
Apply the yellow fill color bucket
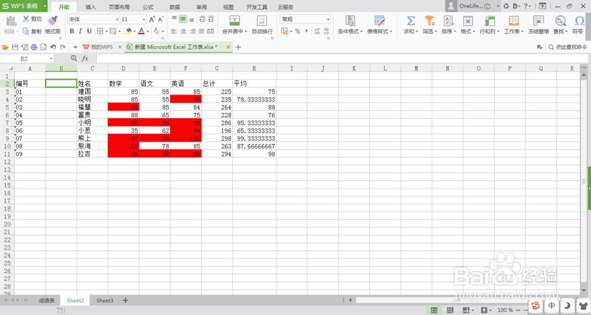pyautogui.click(x=128, y=31)
